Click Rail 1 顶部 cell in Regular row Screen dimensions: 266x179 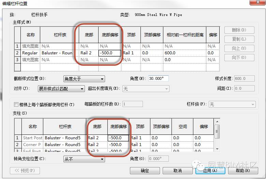(131, 53)
